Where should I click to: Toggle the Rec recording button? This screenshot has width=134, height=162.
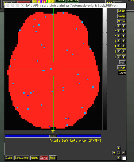[x=53, y=158]
